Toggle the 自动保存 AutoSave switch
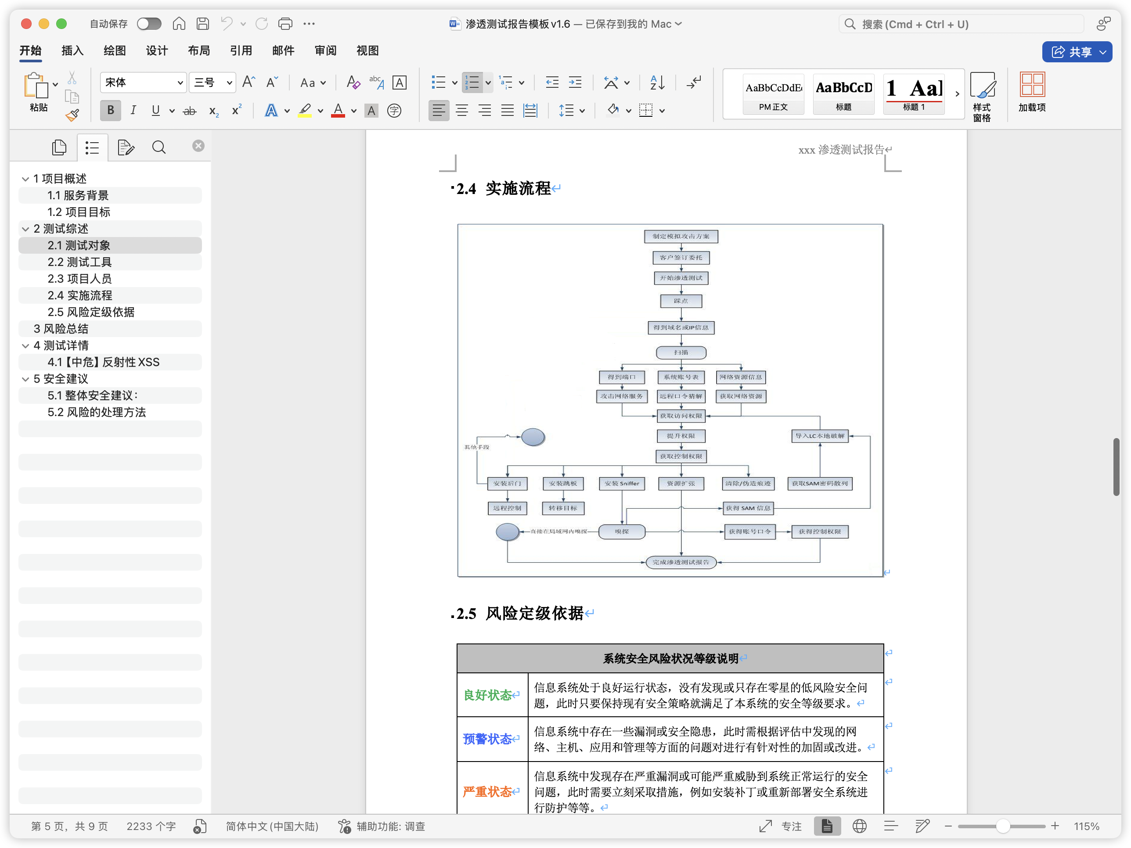This screenshot has height=848, width=1131. click(149, 24)
